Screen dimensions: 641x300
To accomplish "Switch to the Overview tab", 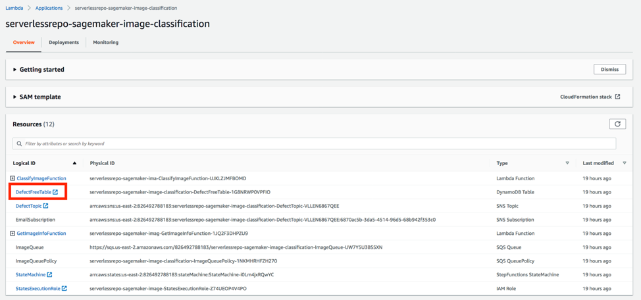I will coord(24,43).
